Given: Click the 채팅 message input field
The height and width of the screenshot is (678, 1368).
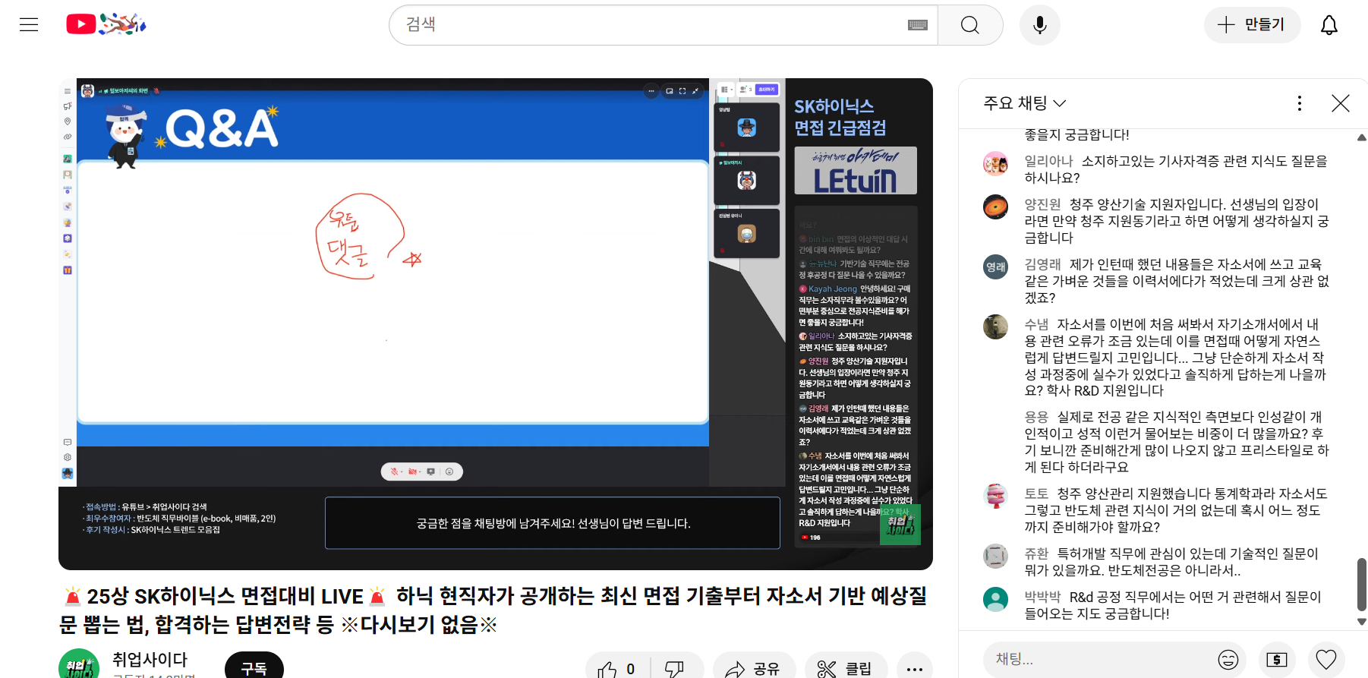Looking at the screenshot, I should pyautogui.click(x=1101, y=659).
